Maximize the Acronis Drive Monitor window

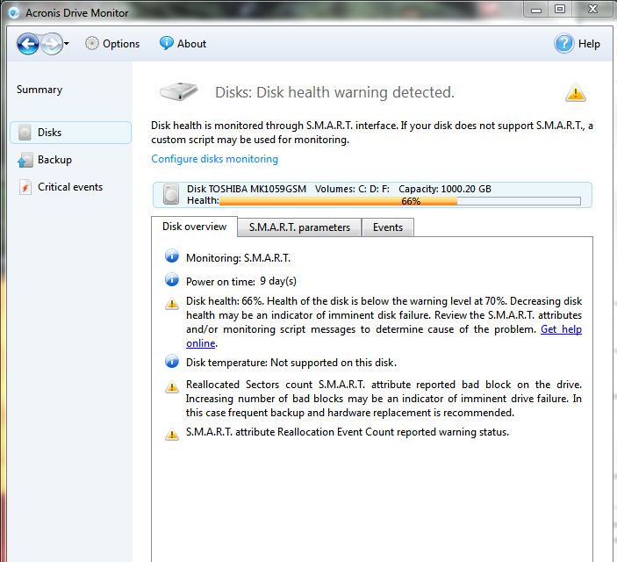(560, 9)
